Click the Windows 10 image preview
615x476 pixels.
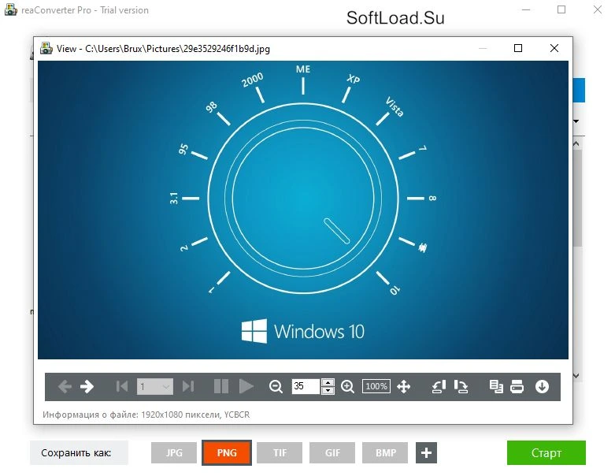point(303,210)
